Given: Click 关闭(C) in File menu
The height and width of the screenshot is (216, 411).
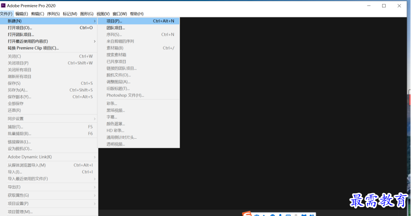Looking at the screenshot, I should coord(49,56).
